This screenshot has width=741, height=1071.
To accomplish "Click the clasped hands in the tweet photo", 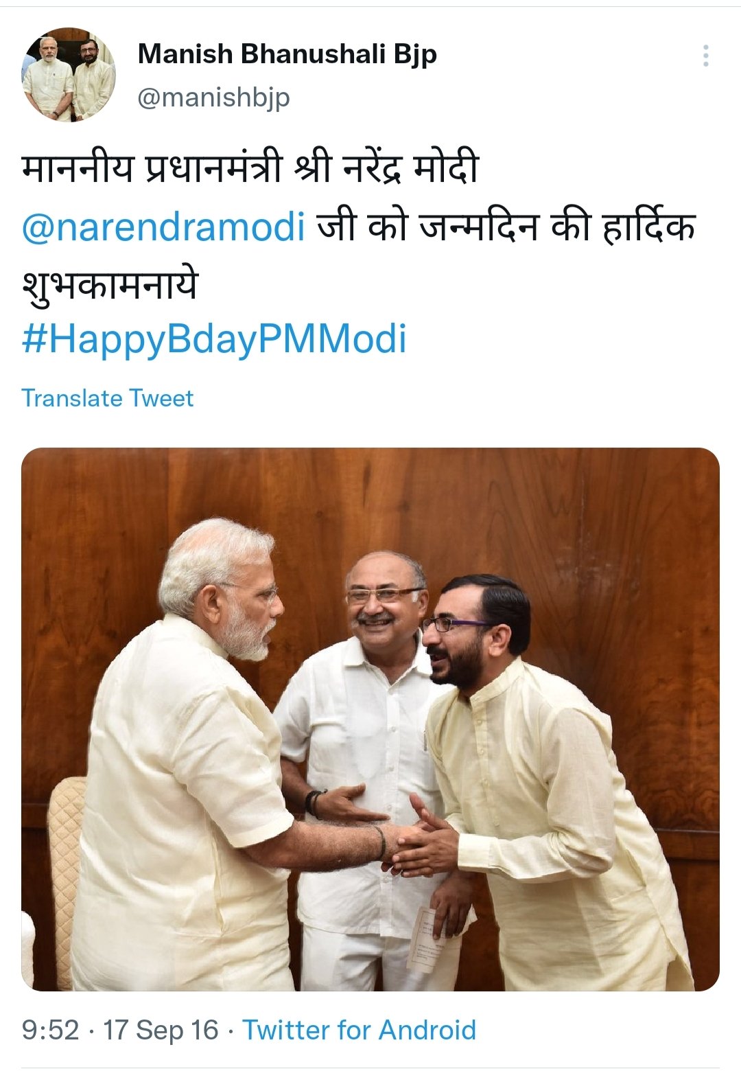I will [419, 843].
